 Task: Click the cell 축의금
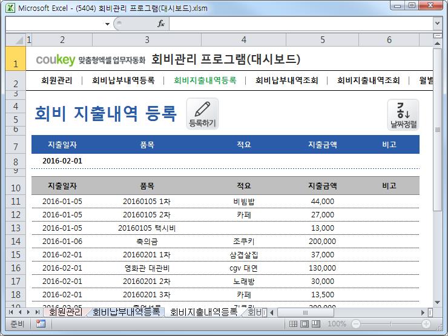[147, 242]
